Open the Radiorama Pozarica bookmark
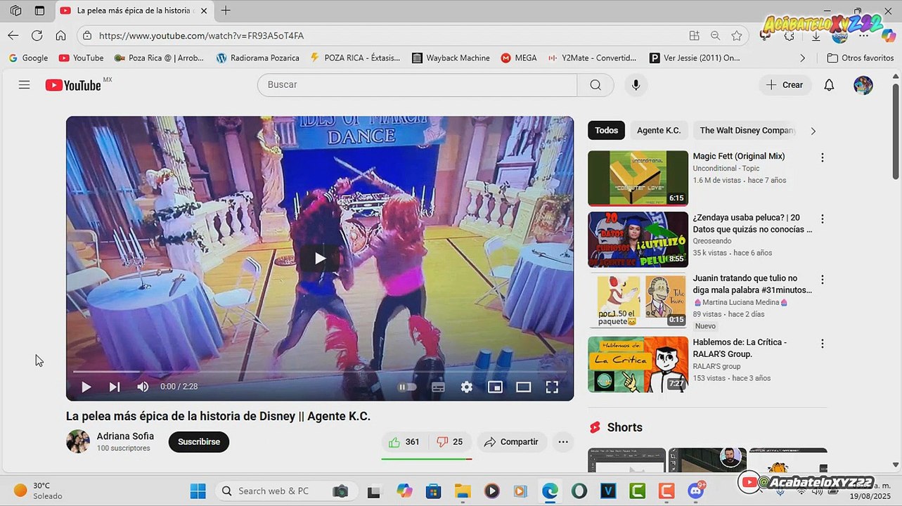 (258, 58)
